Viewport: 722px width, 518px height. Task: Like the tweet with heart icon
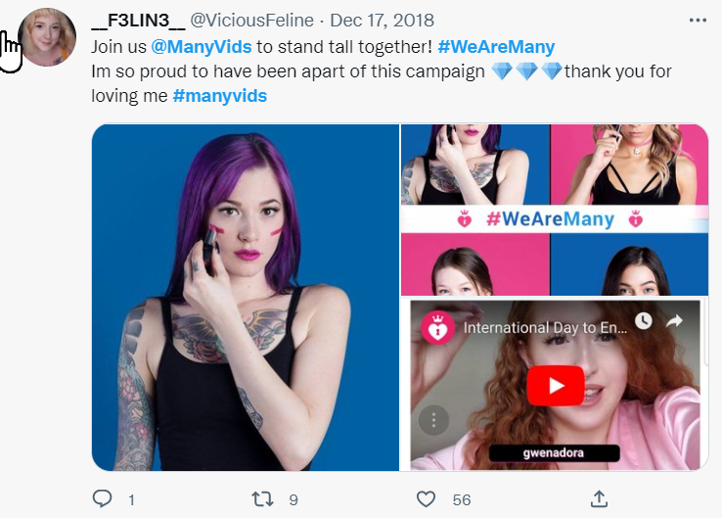point(426,499)
